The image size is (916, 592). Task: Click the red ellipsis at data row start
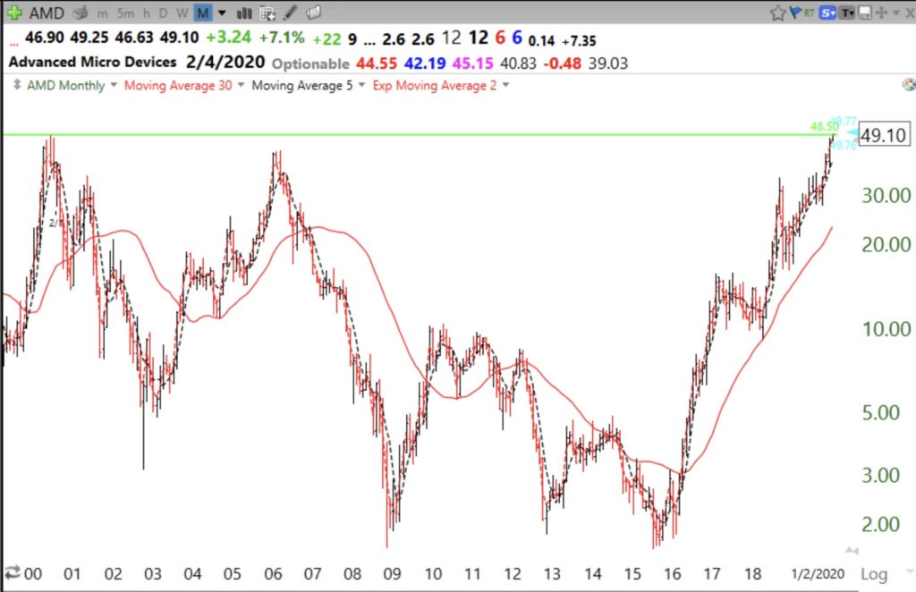click(14, 43)
